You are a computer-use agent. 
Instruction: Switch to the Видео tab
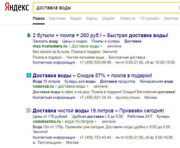point(76,18)
